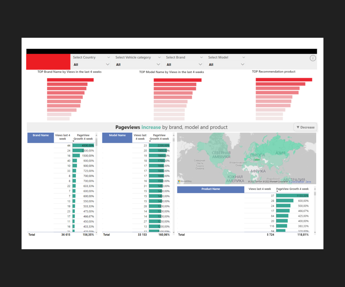
Task: Click the info icon in the filter bar
Action: [313, 58]
